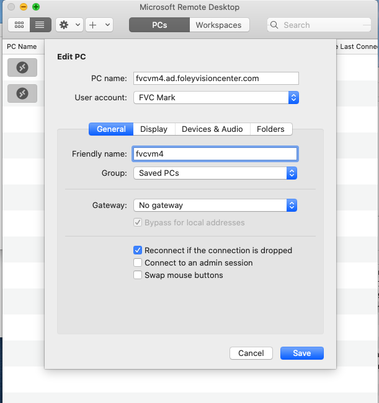The height and width of the screenshot is (403, 379).
Task: Click the search magnifier icon
Action: 276,25
